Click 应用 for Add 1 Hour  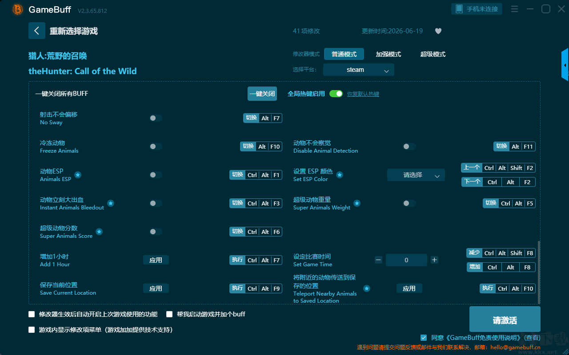click(x=156, y=260)
